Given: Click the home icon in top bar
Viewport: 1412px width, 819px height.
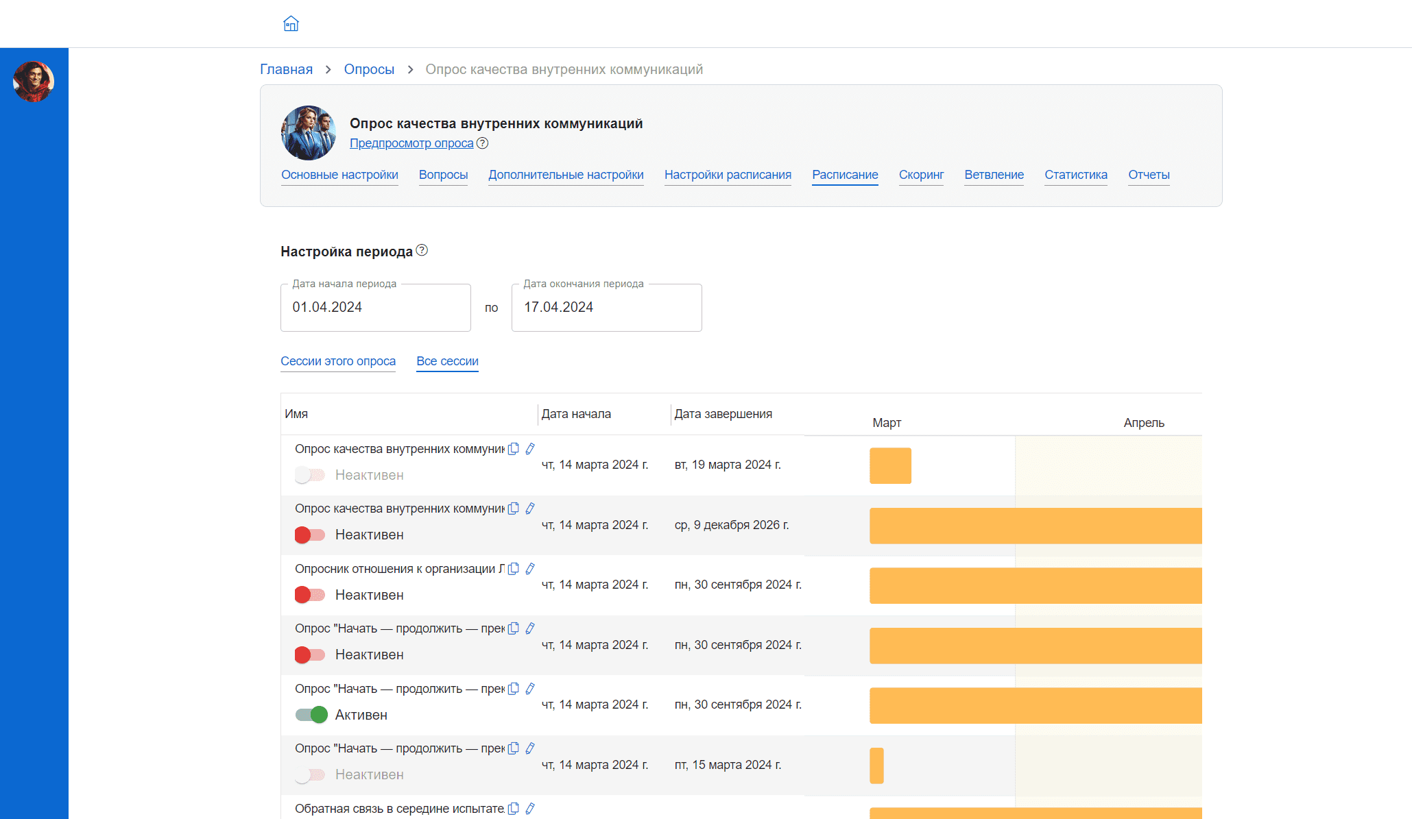Looking at the screenshot, I should click(x=291, y=24).
